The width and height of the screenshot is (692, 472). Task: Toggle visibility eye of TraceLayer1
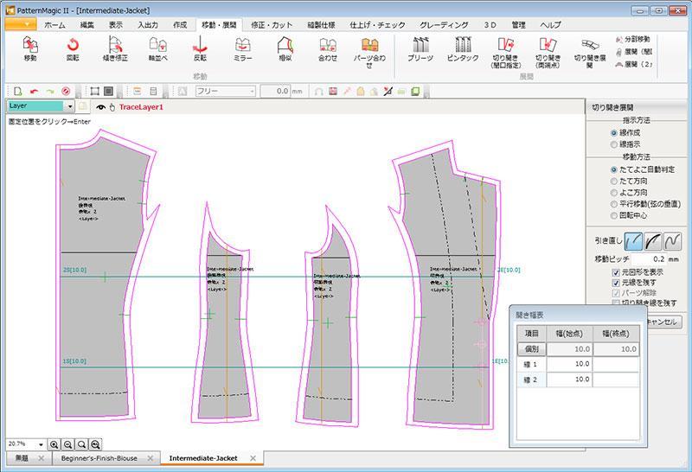(x=101, y=107)
